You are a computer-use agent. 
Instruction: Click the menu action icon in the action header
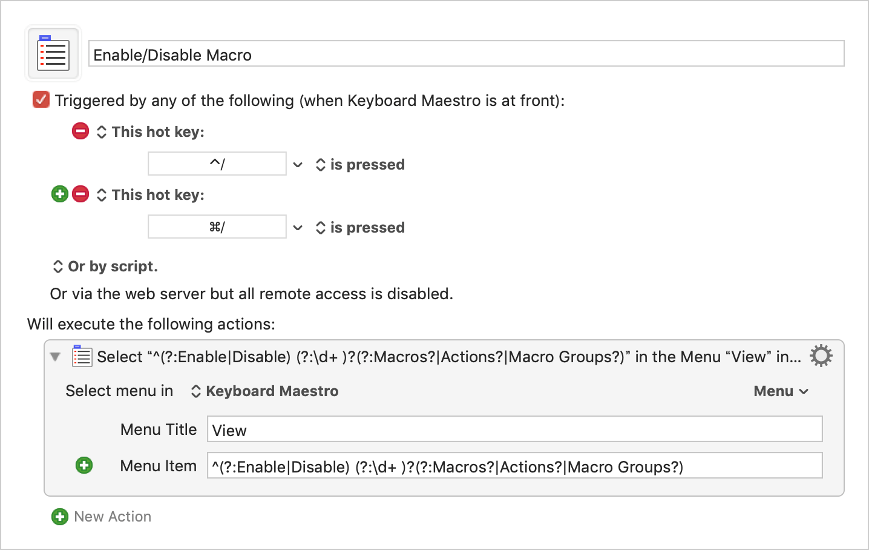pos(82,357)
